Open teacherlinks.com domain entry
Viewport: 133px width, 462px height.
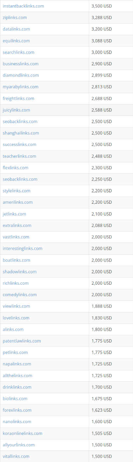click(20, 156)
